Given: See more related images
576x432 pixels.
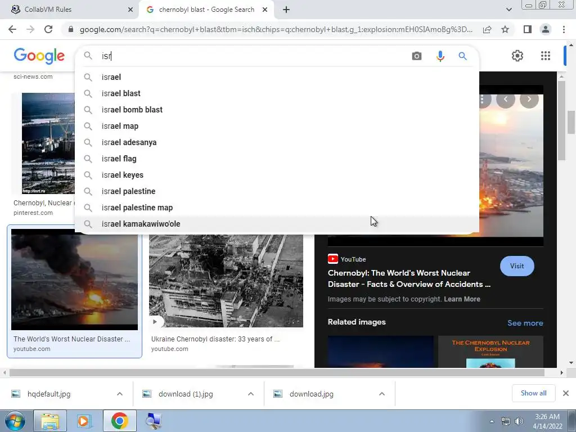Looking at the screenshot, I should 525,323.
